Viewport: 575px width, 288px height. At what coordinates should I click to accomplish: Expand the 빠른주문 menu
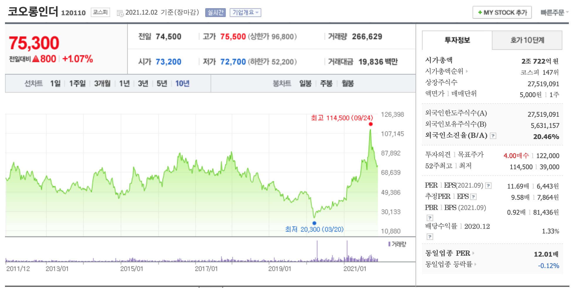(x=554, y=13)
